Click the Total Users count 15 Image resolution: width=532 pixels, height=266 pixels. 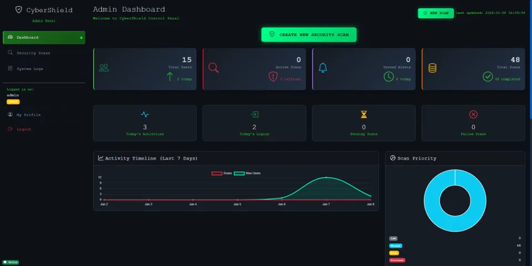(187, 60)
